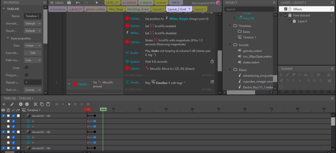Click the lock icon of Layer 0
Screen dimensions: 336x153
(294, 21)
